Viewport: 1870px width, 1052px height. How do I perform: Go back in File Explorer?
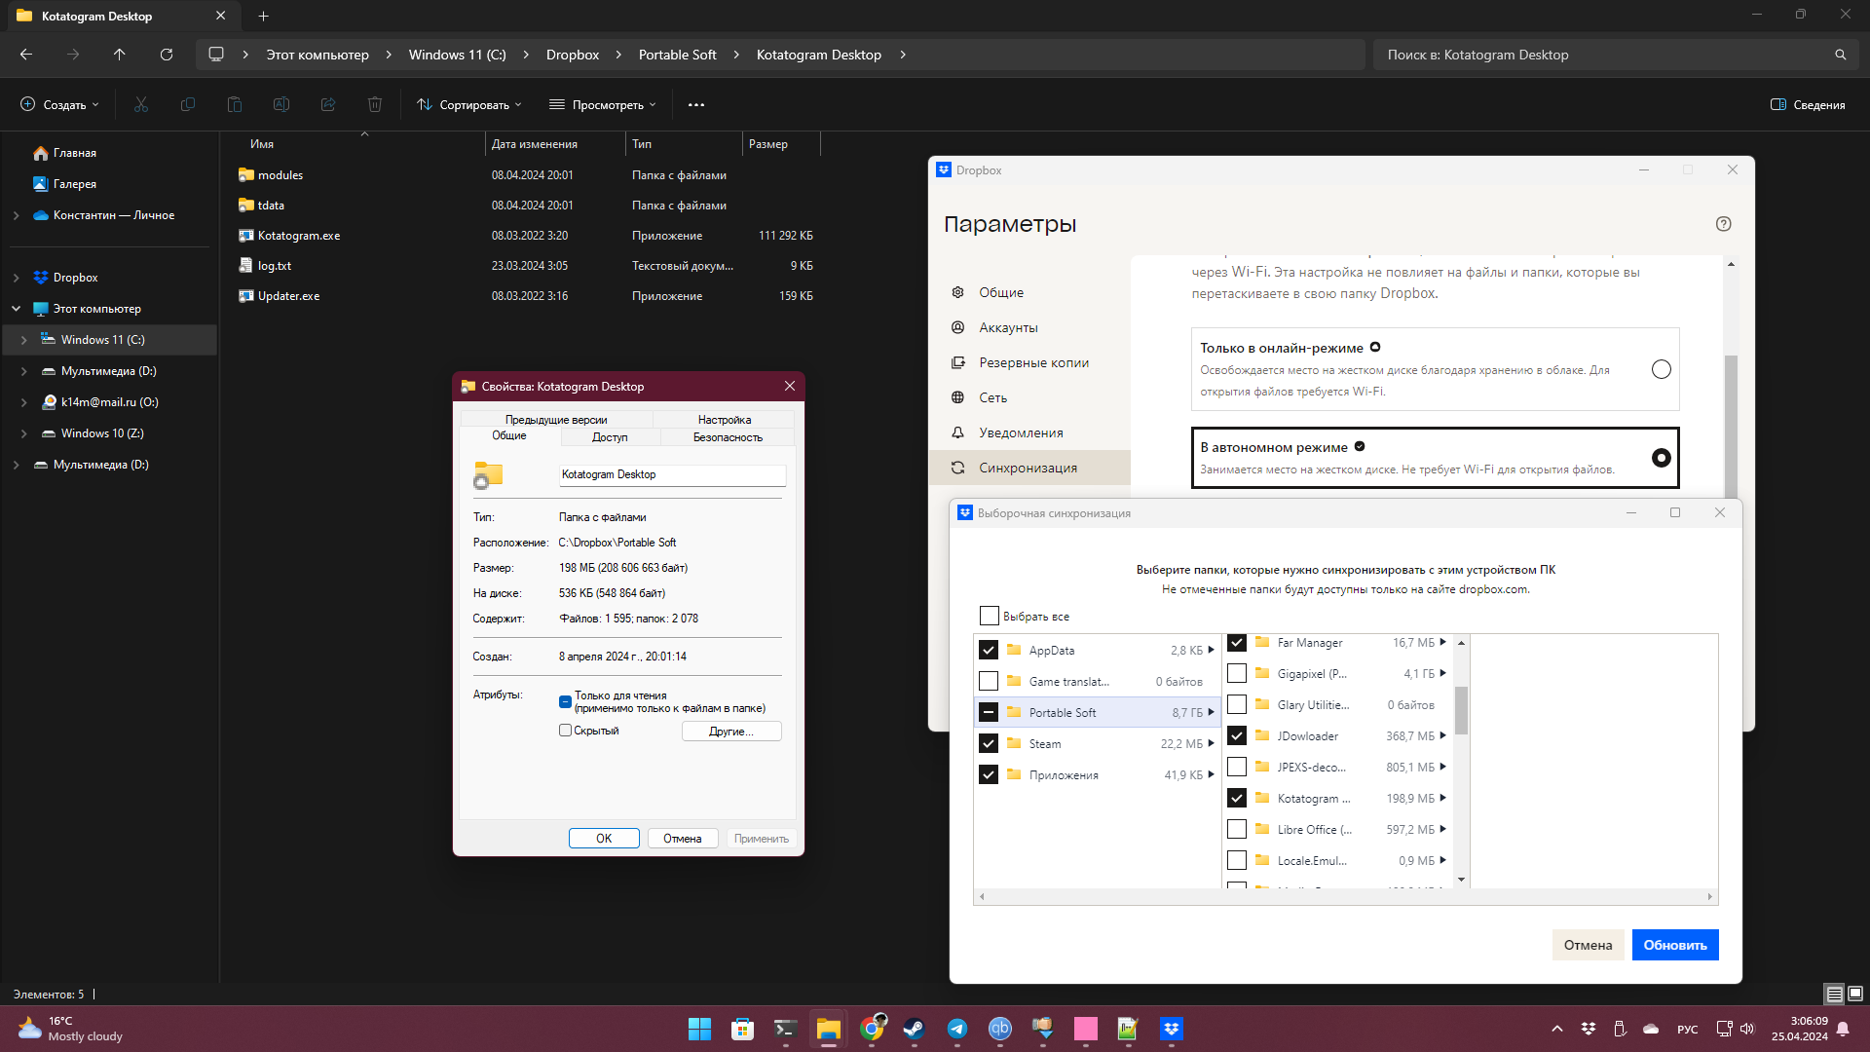coord(26,55)
